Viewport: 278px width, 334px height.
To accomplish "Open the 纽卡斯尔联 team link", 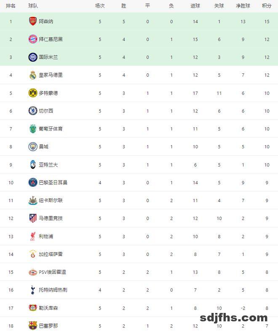I will [51, 200].
